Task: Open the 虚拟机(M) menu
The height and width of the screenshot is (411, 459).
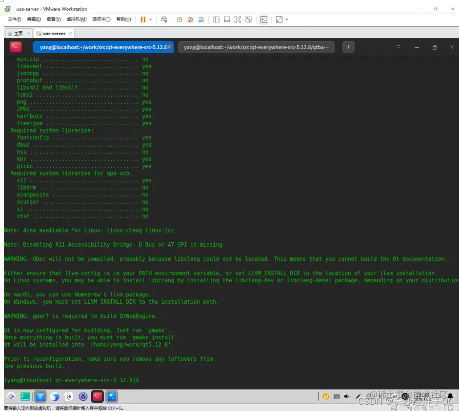Action: [x=77, y=20]
